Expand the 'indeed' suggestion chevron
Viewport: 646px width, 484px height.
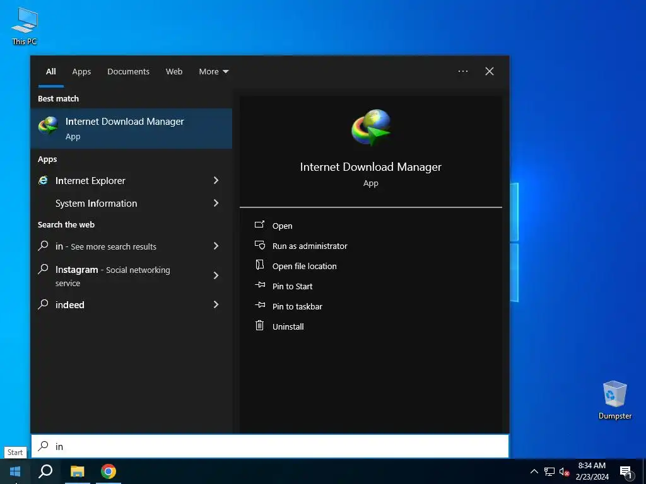[x=216, y=304]
